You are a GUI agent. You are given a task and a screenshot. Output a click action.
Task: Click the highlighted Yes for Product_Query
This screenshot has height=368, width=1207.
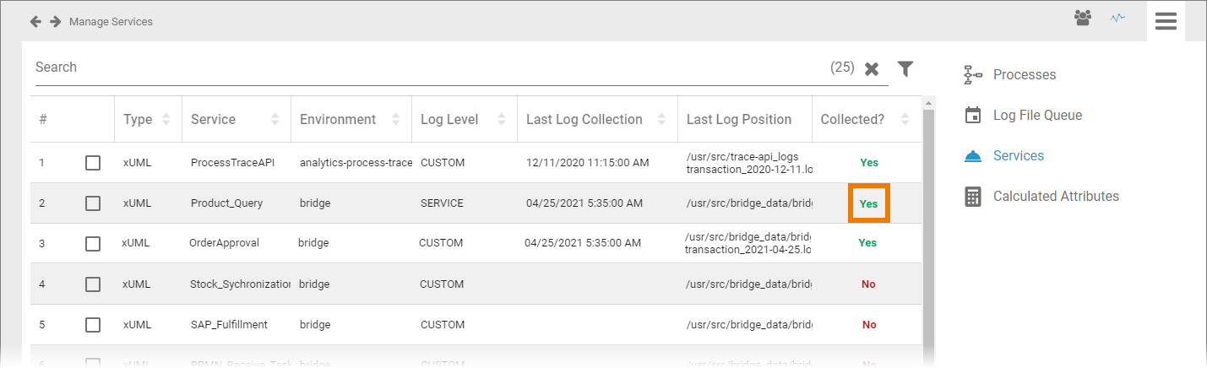[x=868, y=203]
